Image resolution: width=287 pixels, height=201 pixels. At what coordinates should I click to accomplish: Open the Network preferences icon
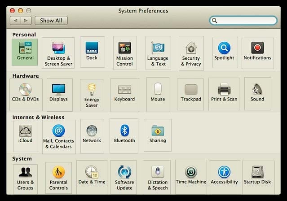point(92,136)
